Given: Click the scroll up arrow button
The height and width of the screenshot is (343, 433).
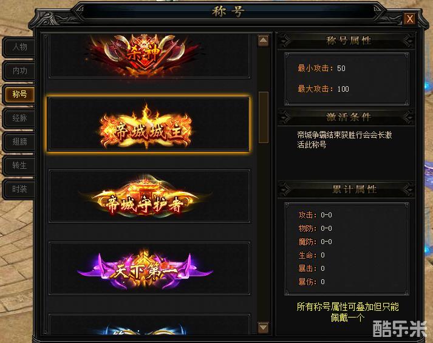Looking at the screenshot, I should pos(263,41).
